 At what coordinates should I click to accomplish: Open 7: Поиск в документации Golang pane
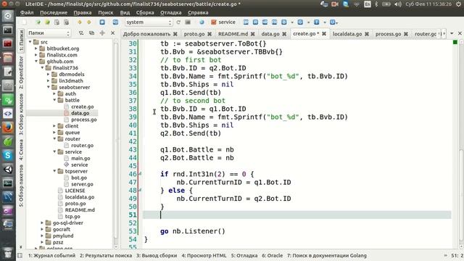327,255
